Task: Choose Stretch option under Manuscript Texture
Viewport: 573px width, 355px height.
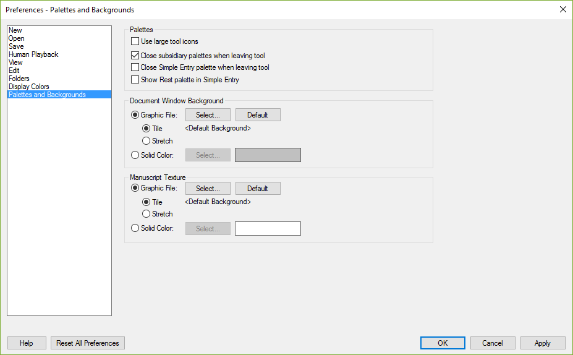Action: (146, 214)
